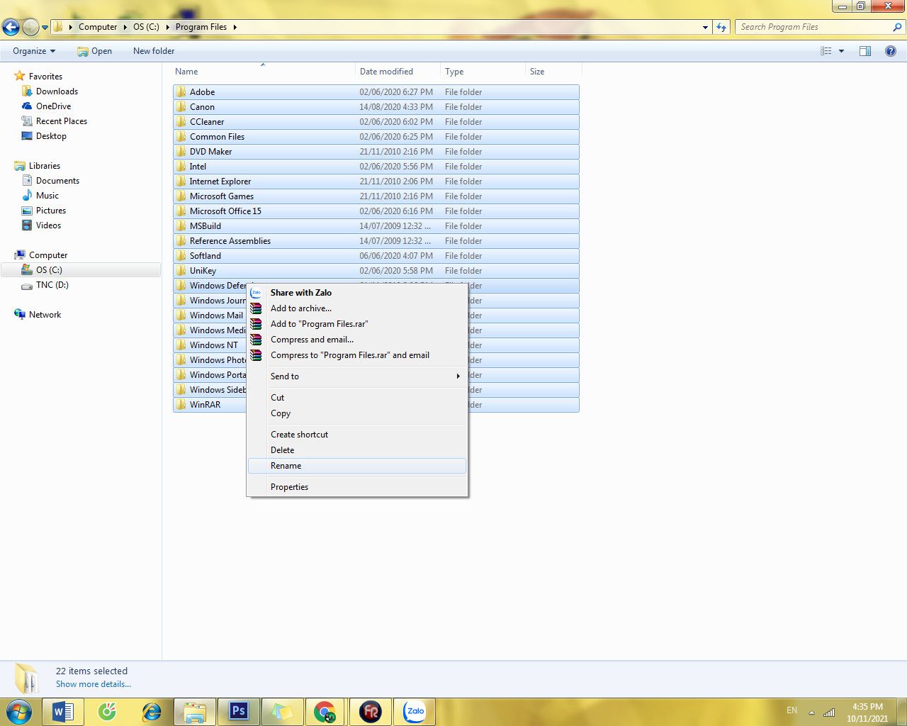Open the Windows Start button
907x726 pixels.
[19, 711]
